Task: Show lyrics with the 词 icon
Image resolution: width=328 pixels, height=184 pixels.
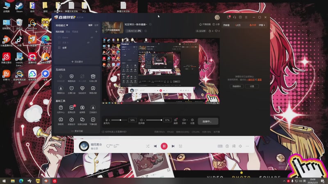Action: click(234, 146)
